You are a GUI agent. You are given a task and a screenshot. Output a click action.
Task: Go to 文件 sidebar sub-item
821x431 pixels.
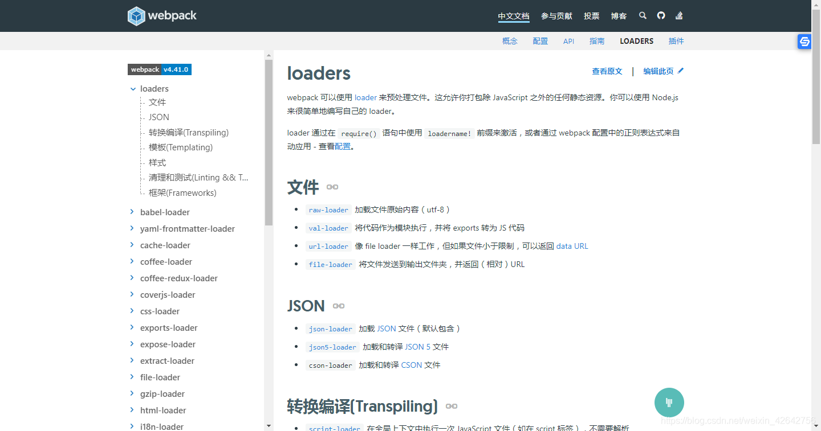(x=157, y=102)
